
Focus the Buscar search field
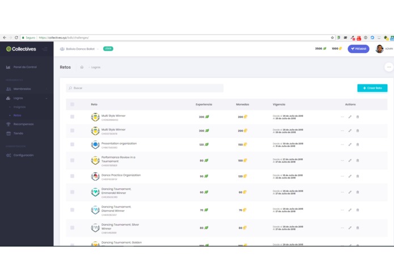145,88
